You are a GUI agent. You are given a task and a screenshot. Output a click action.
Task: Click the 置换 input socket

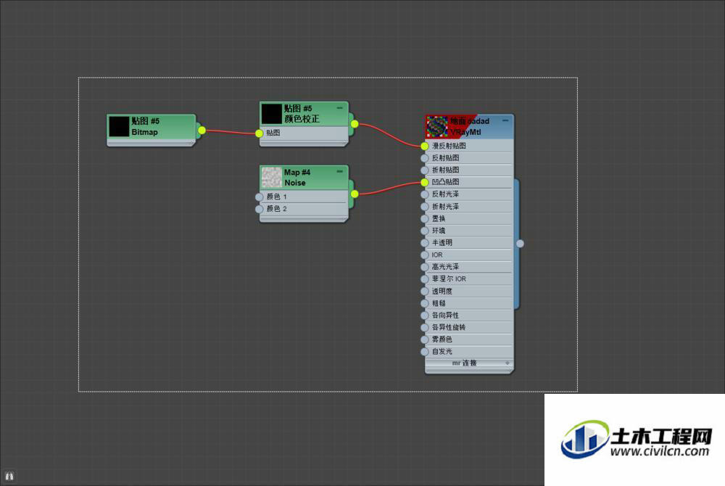[x=424, y=219]
